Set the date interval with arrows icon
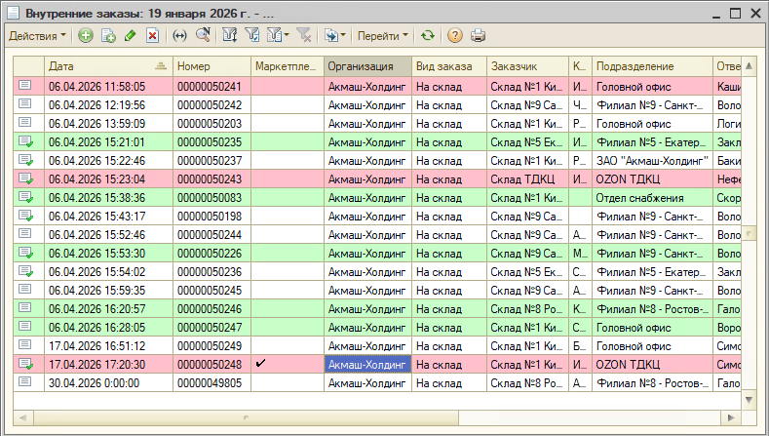Screen dimensions: 769x436 coord(179,36)
